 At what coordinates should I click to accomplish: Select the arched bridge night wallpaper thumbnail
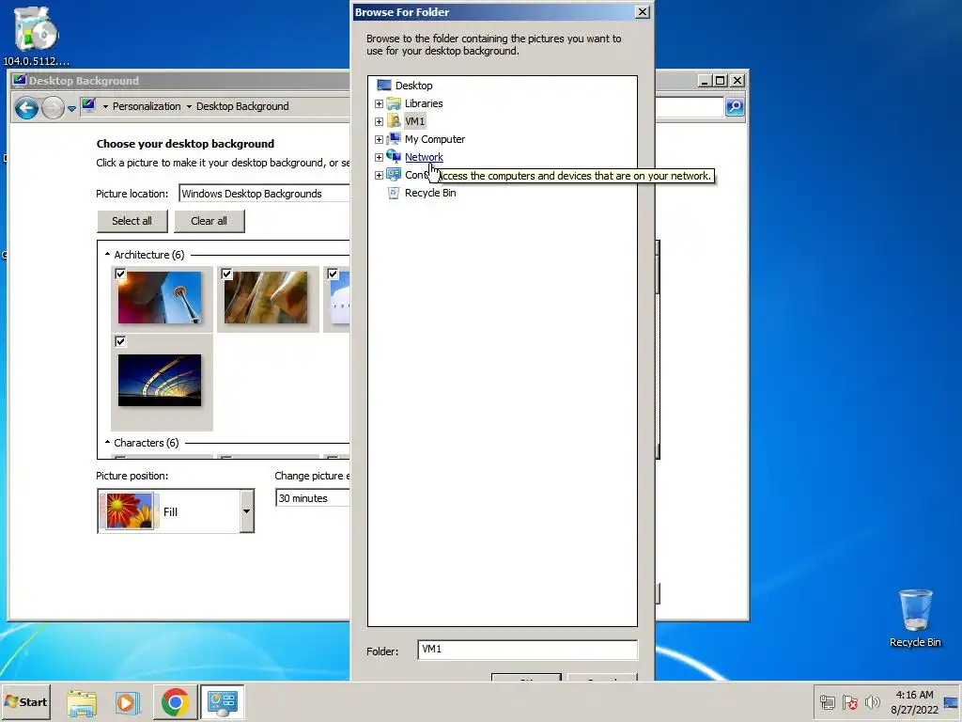tap(160, 380)
